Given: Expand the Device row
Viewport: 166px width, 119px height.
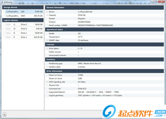Looking at the screenshot, I should 47,12.
